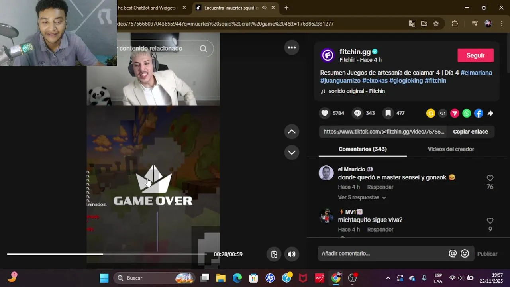Image resolution: width=510 pixels, height=287 pixels.
Task: Open more share options arrow
Action: pos(490,113)
